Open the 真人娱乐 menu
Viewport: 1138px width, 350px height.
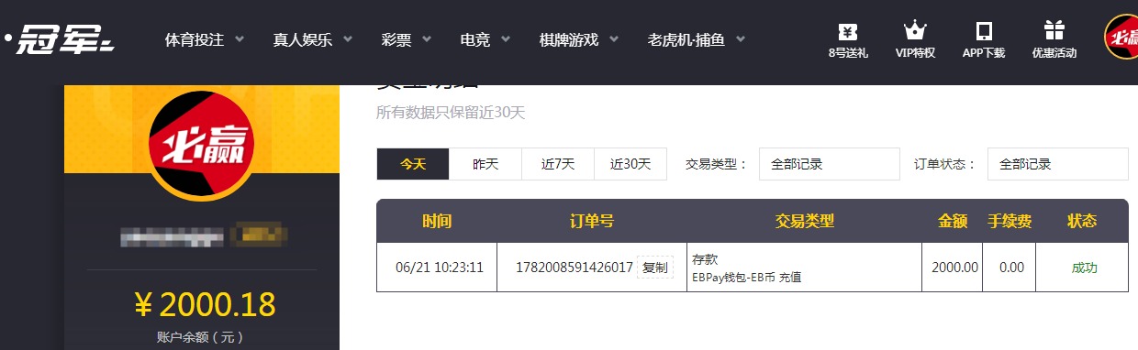pos(302,40)
